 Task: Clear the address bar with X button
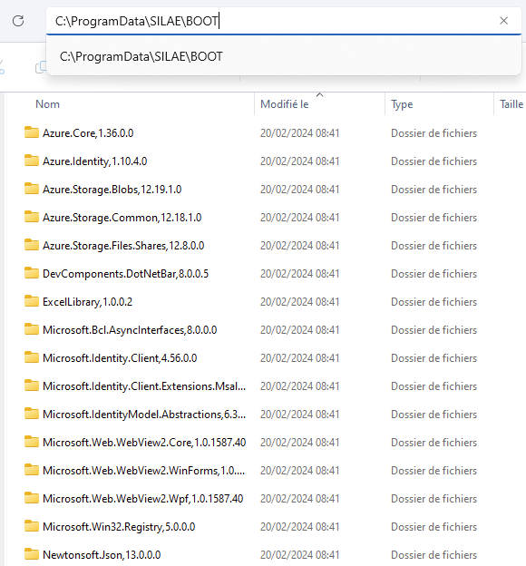coord(503,21)
